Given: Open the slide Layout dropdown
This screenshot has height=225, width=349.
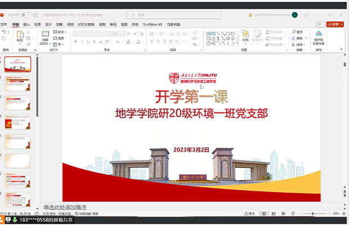Looking at the screenshot, I should click(61, 32).
